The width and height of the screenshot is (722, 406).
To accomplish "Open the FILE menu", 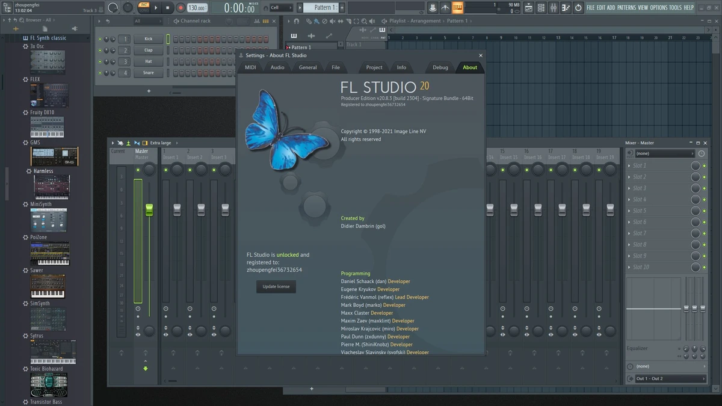I will click(590, 8).
